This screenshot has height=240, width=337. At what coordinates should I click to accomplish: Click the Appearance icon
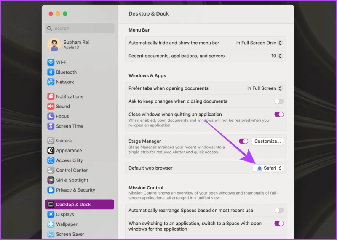[51, 150]
